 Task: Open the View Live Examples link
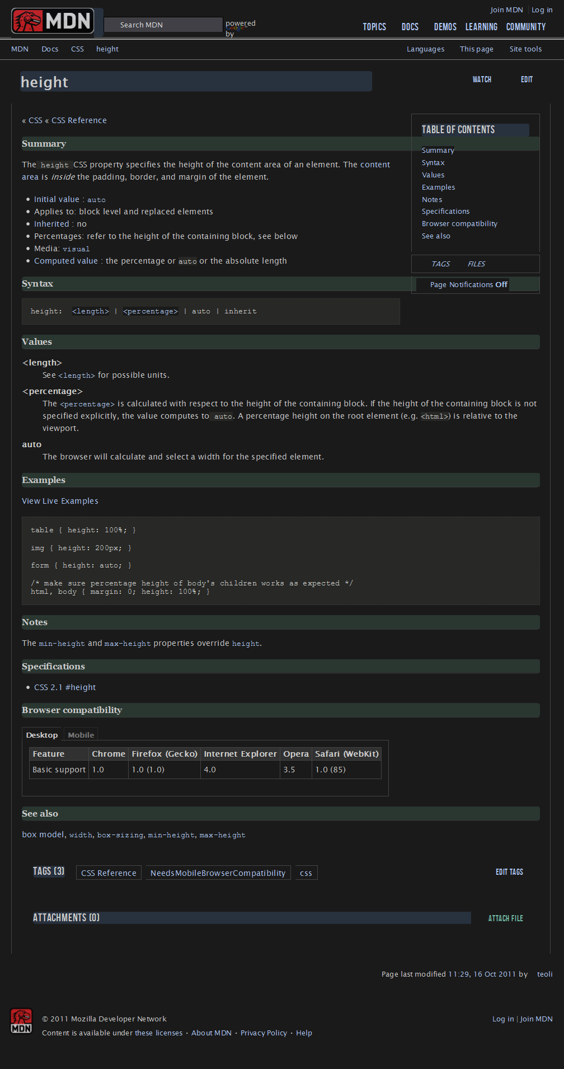tap(60, 501)
